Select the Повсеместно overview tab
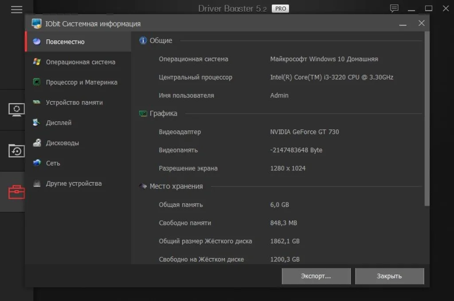The image size is (454, 301). coord(78,42)
